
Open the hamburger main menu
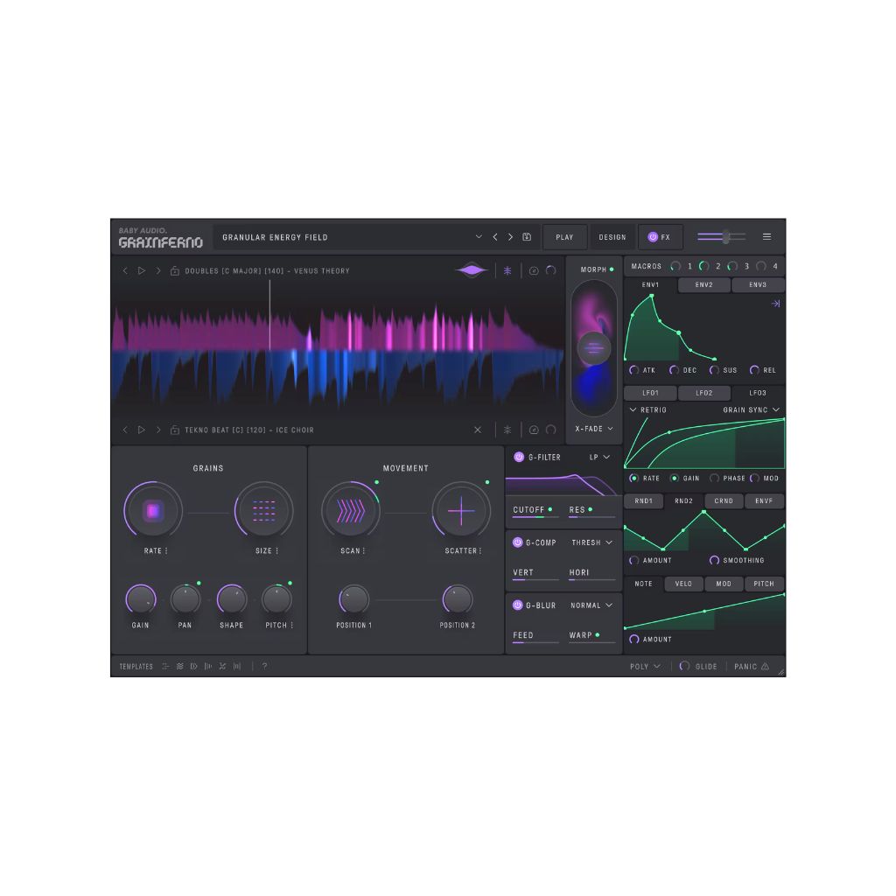click(x=766, y=236)
